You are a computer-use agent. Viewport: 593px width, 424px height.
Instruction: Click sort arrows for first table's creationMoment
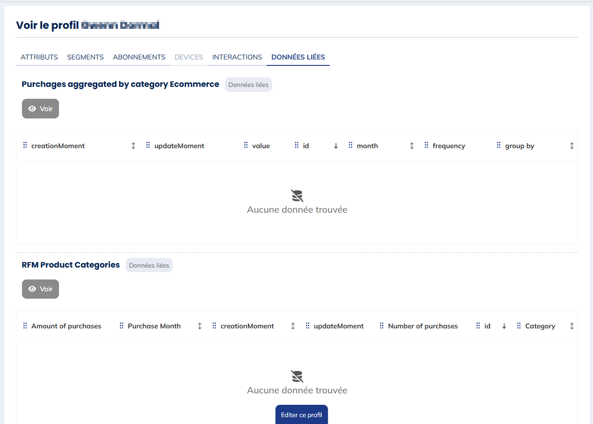pos(134,146)
